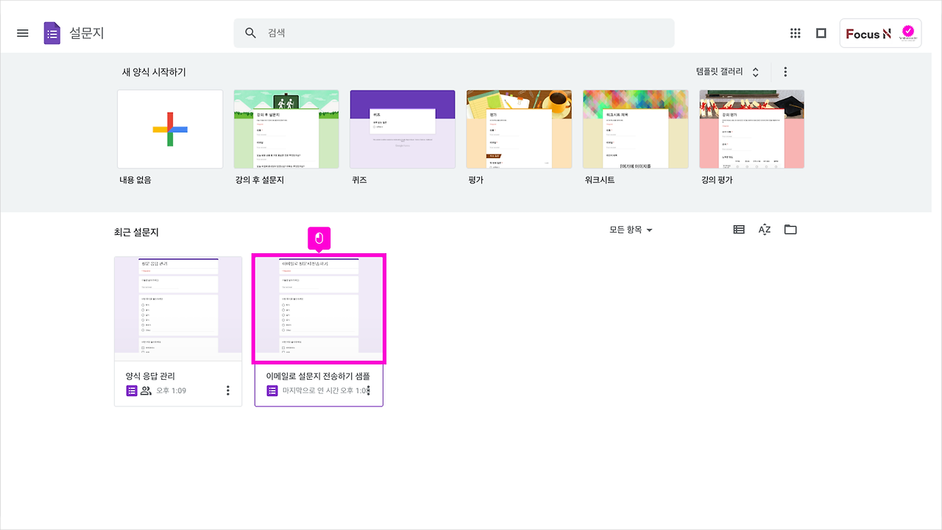The width and height of the screenshot is (942, 530).
Task: Open overflow menu next to 템플릿 갤러리
Action: [x=785, y=71]
